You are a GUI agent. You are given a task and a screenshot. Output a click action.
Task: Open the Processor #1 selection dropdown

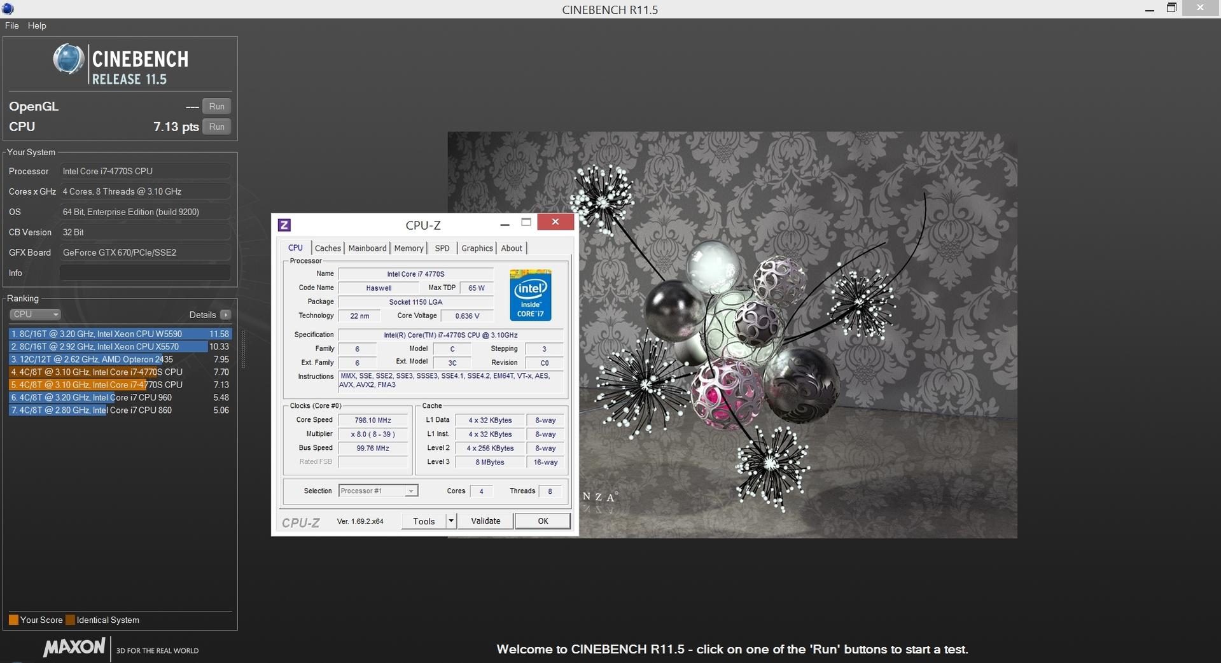click(x=378, y=491)
